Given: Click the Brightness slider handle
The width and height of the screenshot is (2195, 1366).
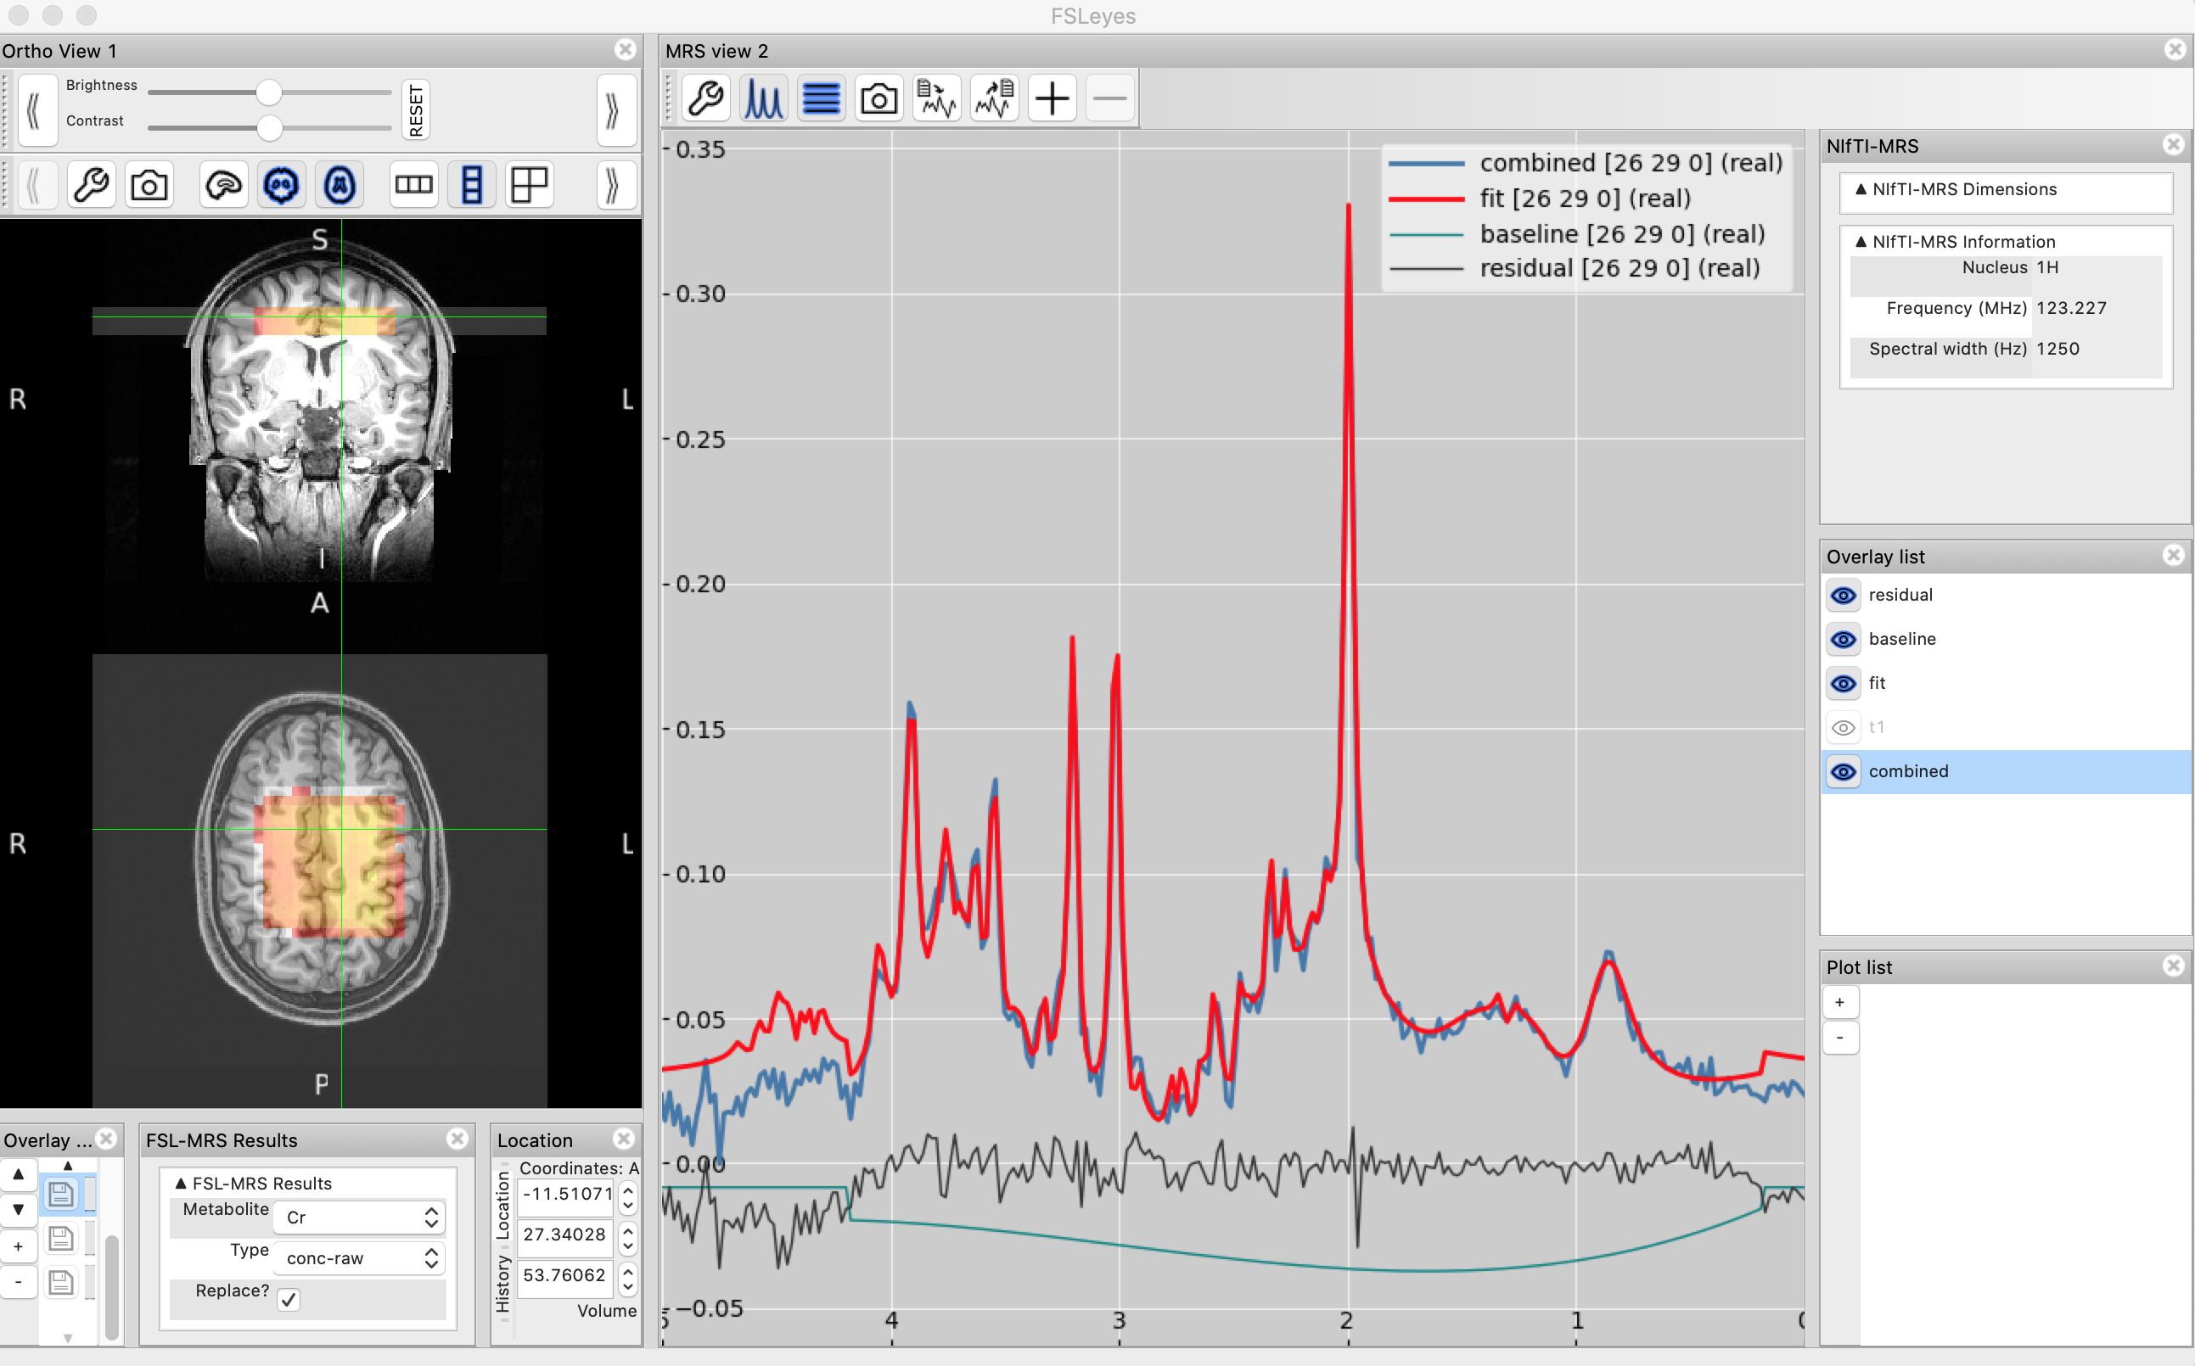Looking at the screenshot, I should (x=268, y=92).
